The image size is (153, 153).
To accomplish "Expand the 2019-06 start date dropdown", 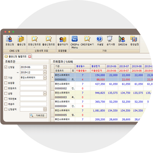I will pyautogui.click(x=45, y=67).
